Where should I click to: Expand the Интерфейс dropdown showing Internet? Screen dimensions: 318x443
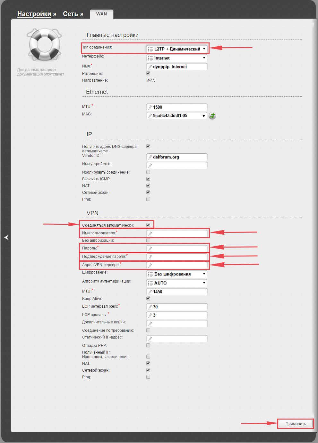click(177, 58)
